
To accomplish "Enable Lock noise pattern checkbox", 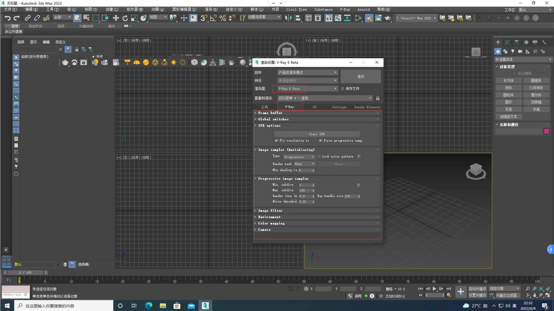I will point(319,156).
